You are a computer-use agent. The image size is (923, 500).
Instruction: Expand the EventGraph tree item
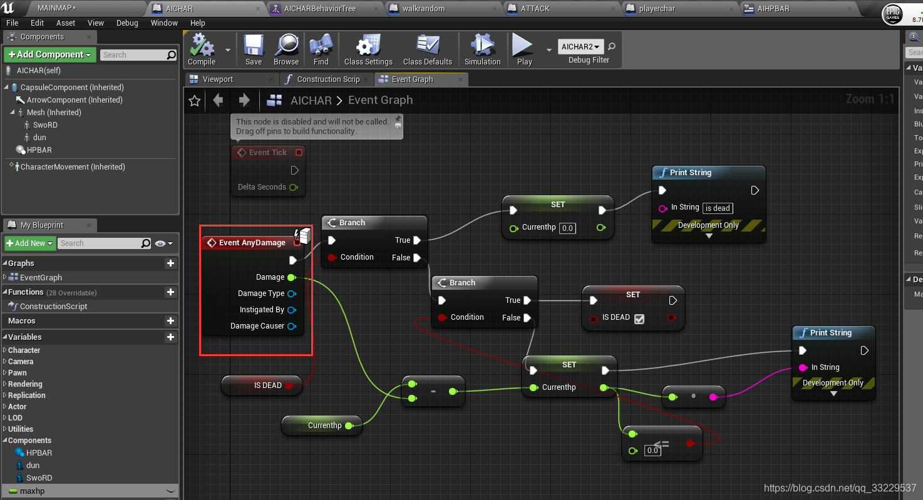(x=5, y=277)
